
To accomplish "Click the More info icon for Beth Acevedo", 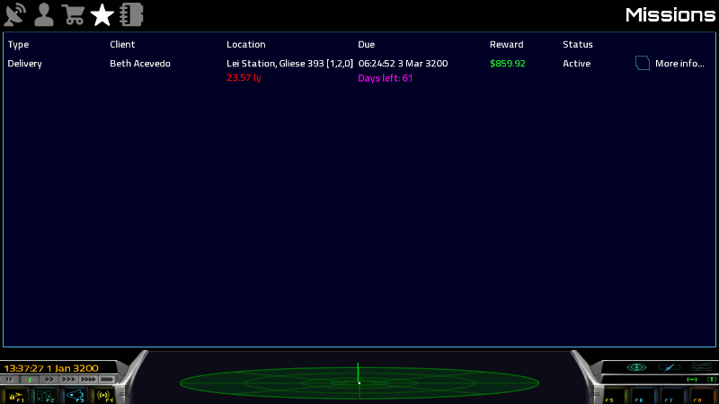I will point(643,63).
